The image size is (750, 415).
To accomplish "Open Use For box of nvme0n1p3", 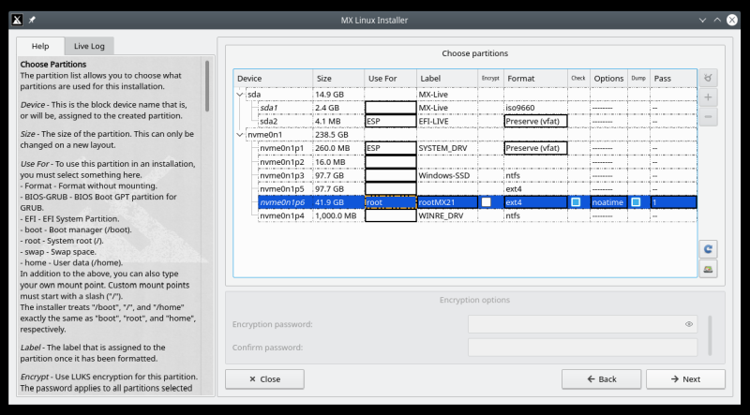I will 391,175.
